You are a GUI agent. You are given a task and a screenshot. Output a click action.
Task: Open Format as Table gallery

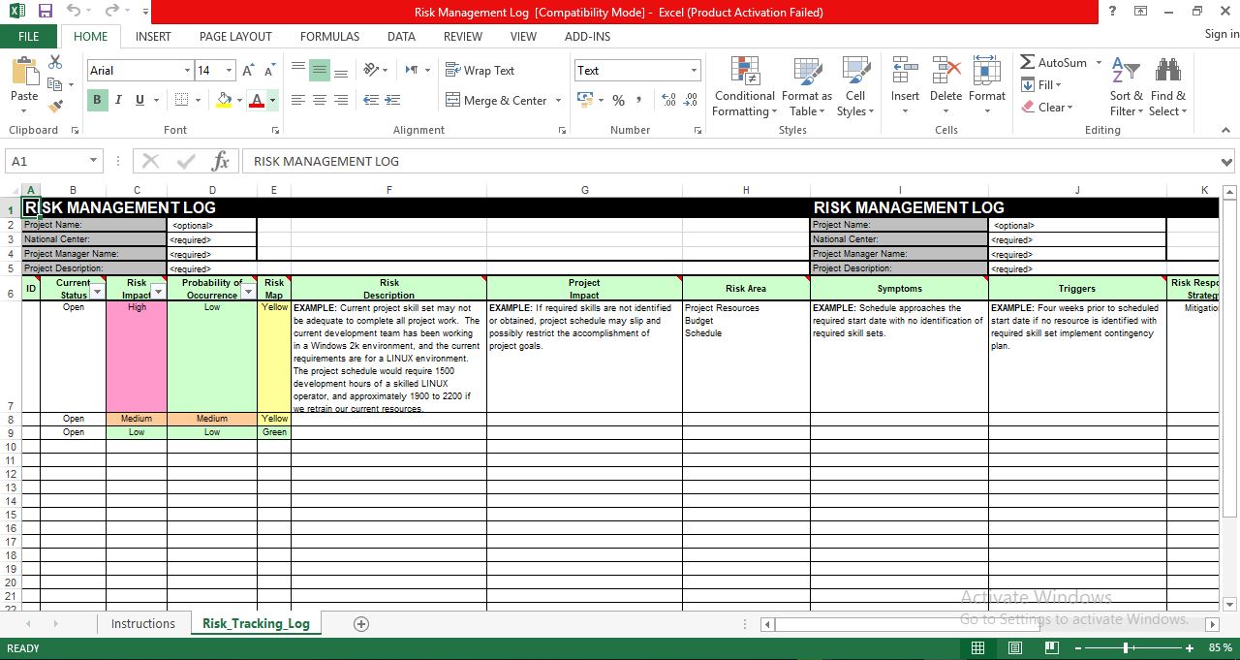pyautogui.click(x=806, y=87)
